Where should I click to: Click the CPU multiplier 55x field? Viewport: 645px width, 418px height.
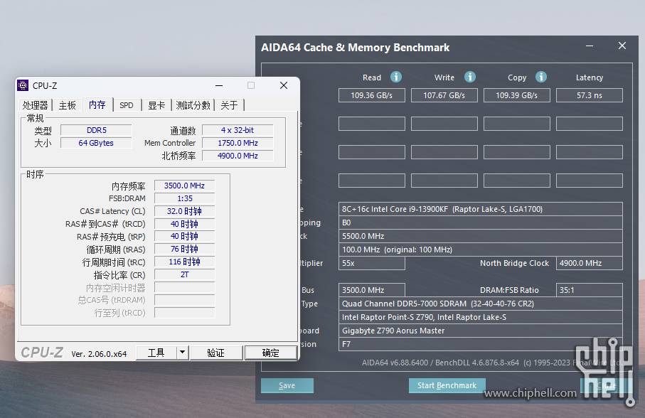(372, 263)
